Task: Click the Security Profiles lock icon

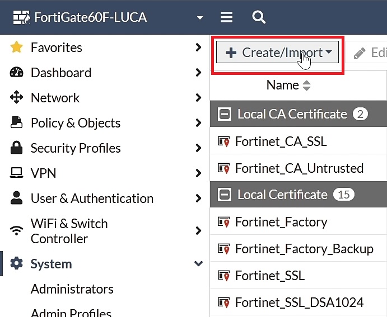Action: (17, 148)
